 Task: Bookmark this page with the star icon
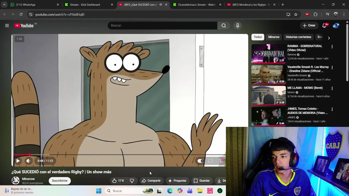[296, 14]
